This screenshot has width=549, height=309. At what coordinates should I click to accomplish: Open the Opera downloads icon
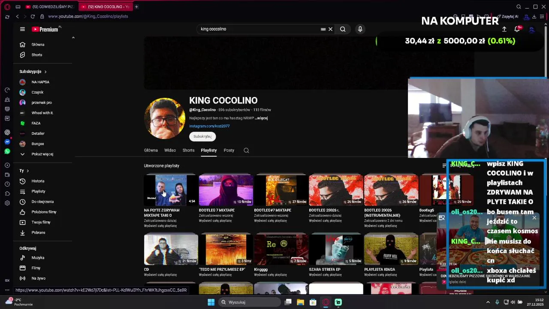534,16
